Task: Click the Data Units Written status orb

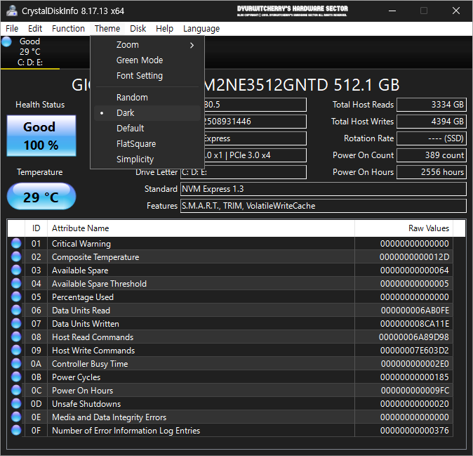Action: (x=16, y=323)
